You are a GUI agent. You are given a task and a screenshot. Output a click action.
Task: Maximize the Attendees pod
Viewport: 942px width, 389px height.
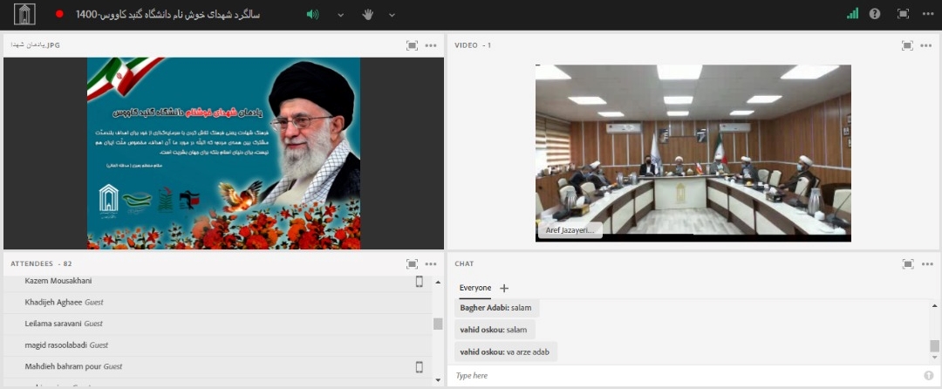click(412, 263)
